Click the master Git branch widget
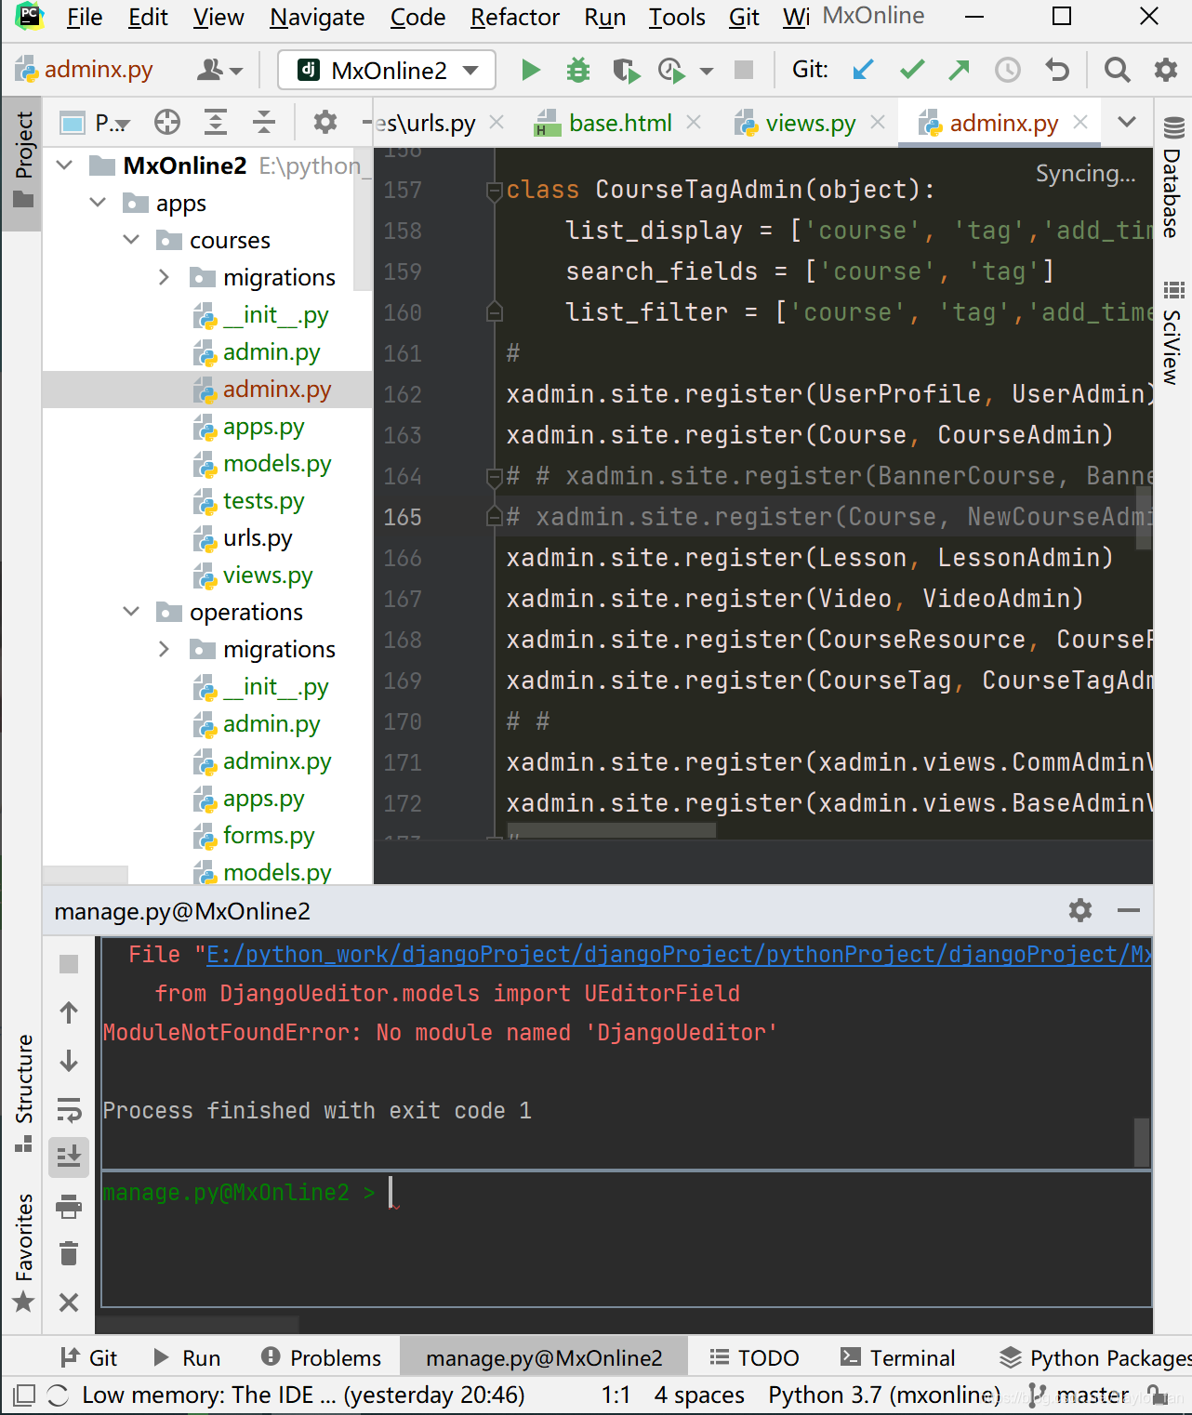This screenshot has width=1192, height=1415. pos(1079,1395)
